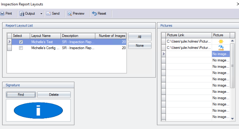Click the row header of Michelle's Config
This screenshot has width=239, height=129.
(x=9, y=48)
